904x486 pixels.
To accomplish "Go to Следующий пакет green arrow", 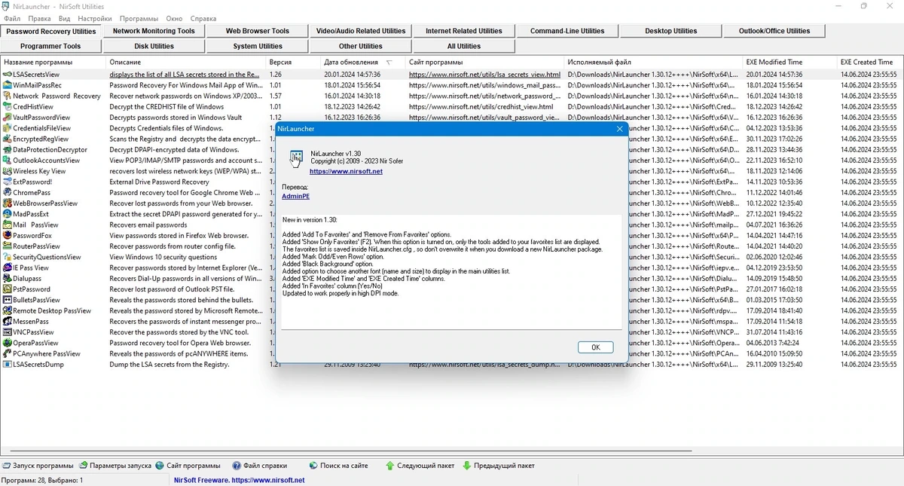I will (389, 466).
